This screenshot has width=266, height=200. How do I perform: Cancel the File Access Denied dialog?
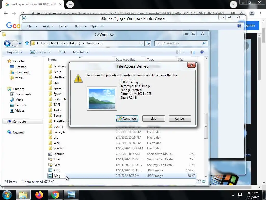180,118
